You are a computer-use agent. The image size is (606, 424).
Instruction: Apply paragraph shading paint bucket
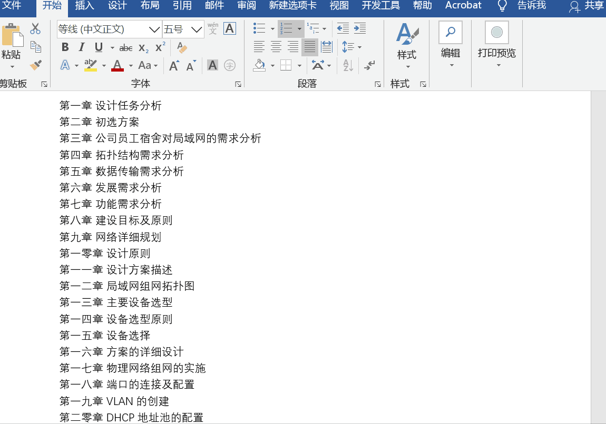click(259, 65)
